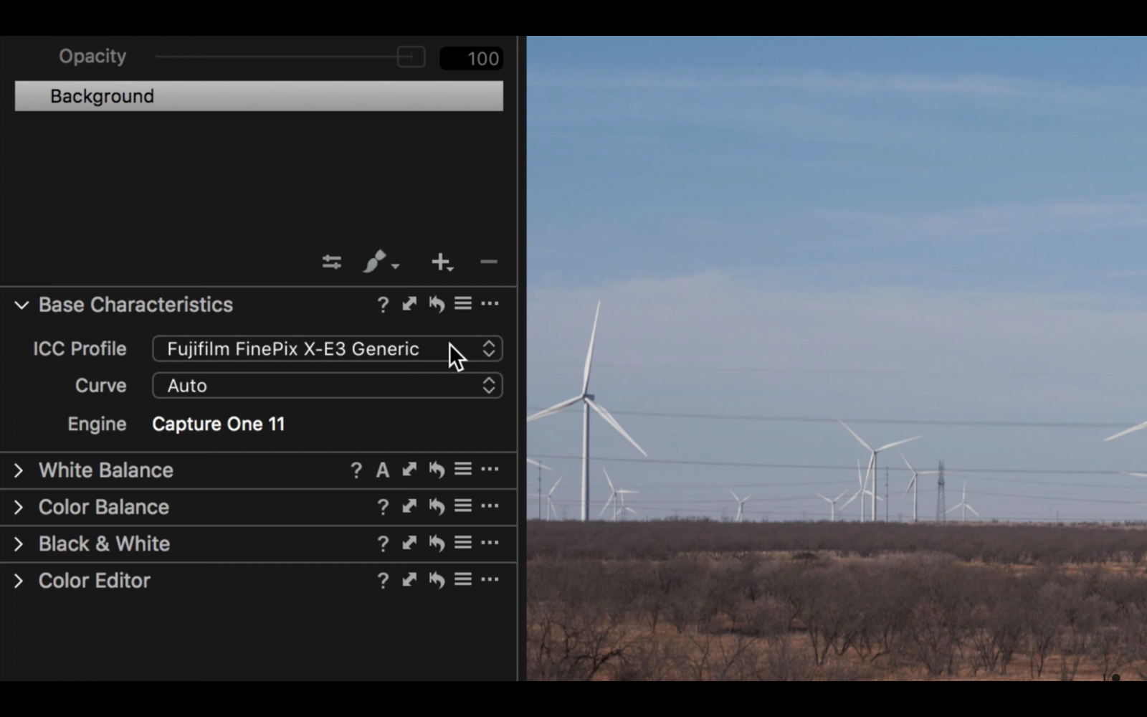Collapse the Base Characteristics section
Image resolution: width=1147 pixels, height=717 pixels.
[21, 305]
